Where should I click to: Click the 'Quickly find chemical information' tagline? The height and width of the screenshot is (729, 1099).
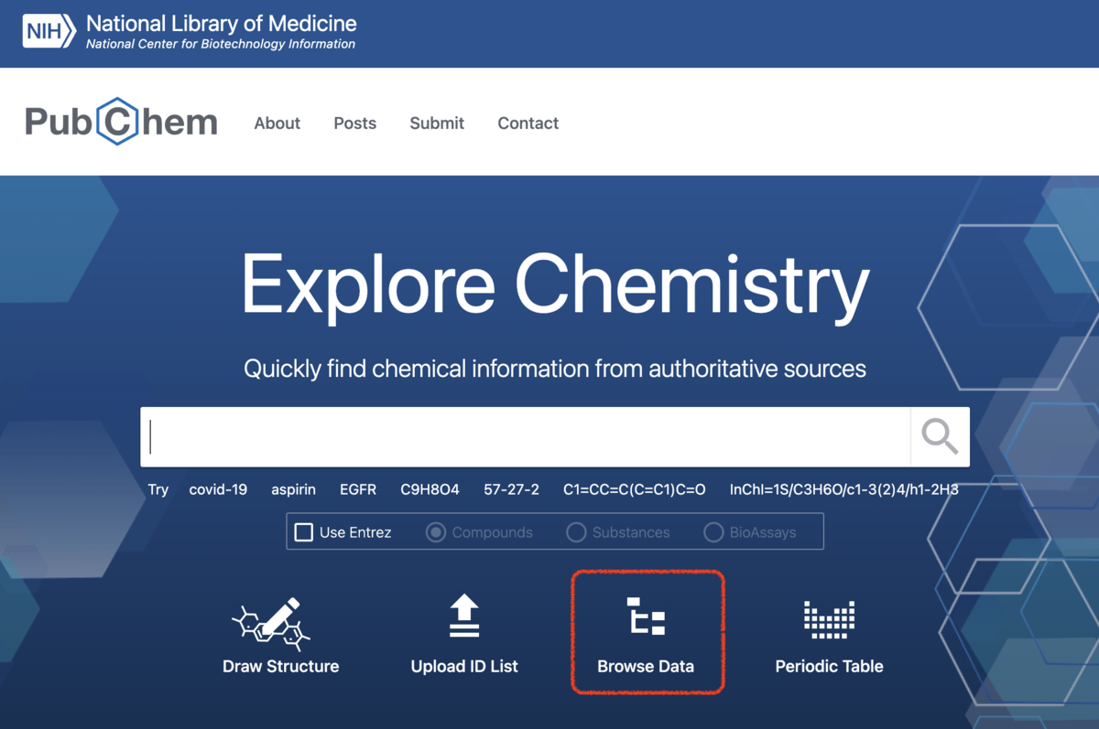555,370
